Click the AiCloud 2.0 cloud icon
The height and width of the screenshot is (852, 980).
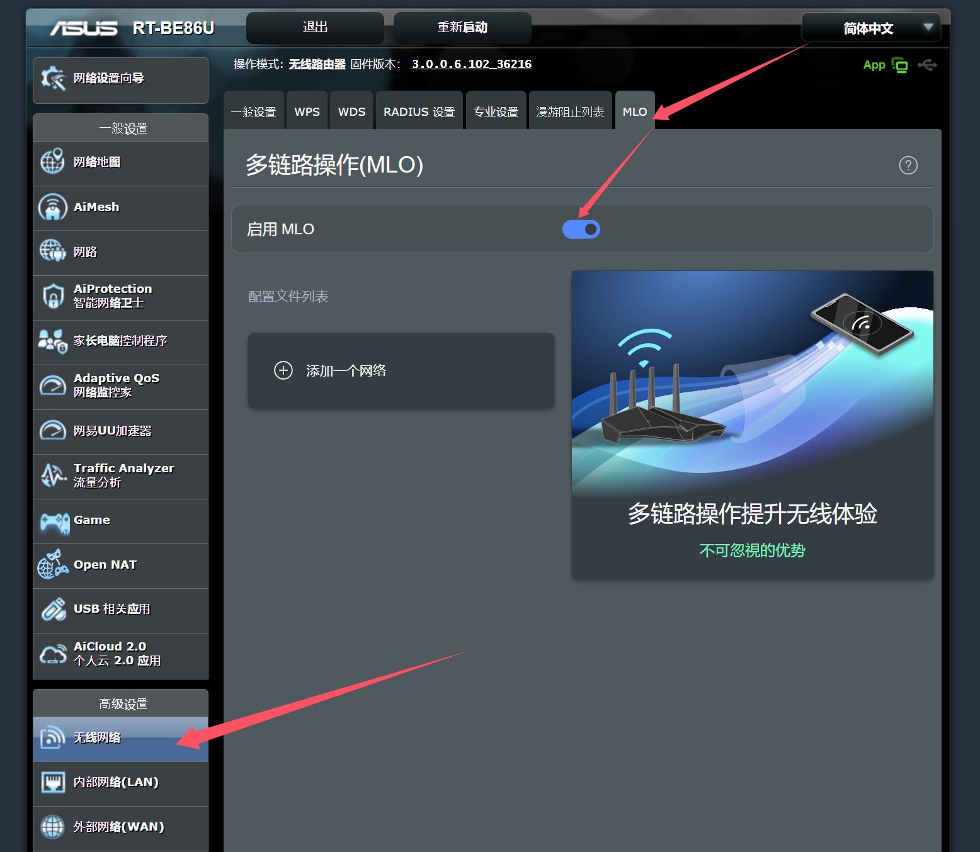53,654
